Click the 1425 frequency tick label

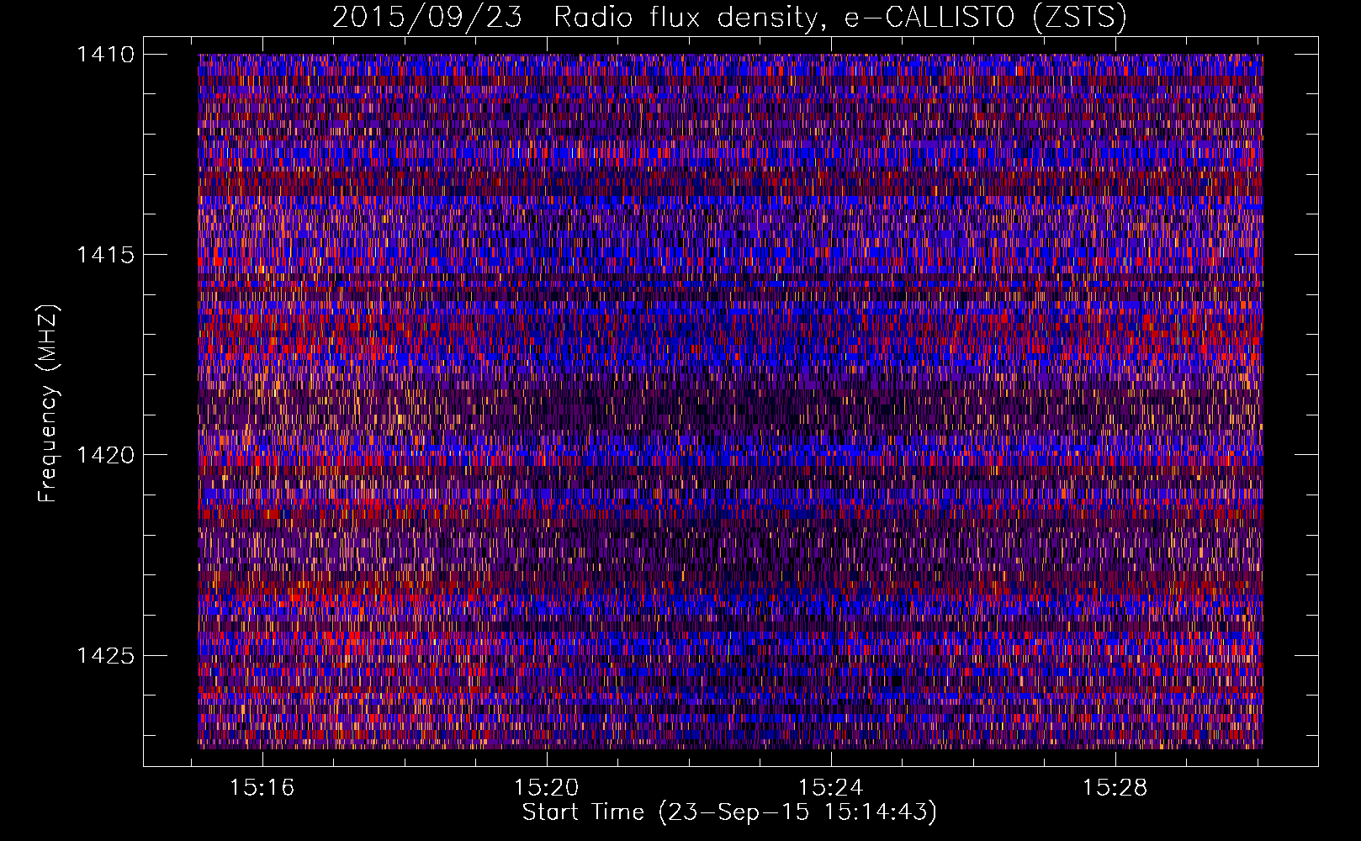(x=105, y=655)
